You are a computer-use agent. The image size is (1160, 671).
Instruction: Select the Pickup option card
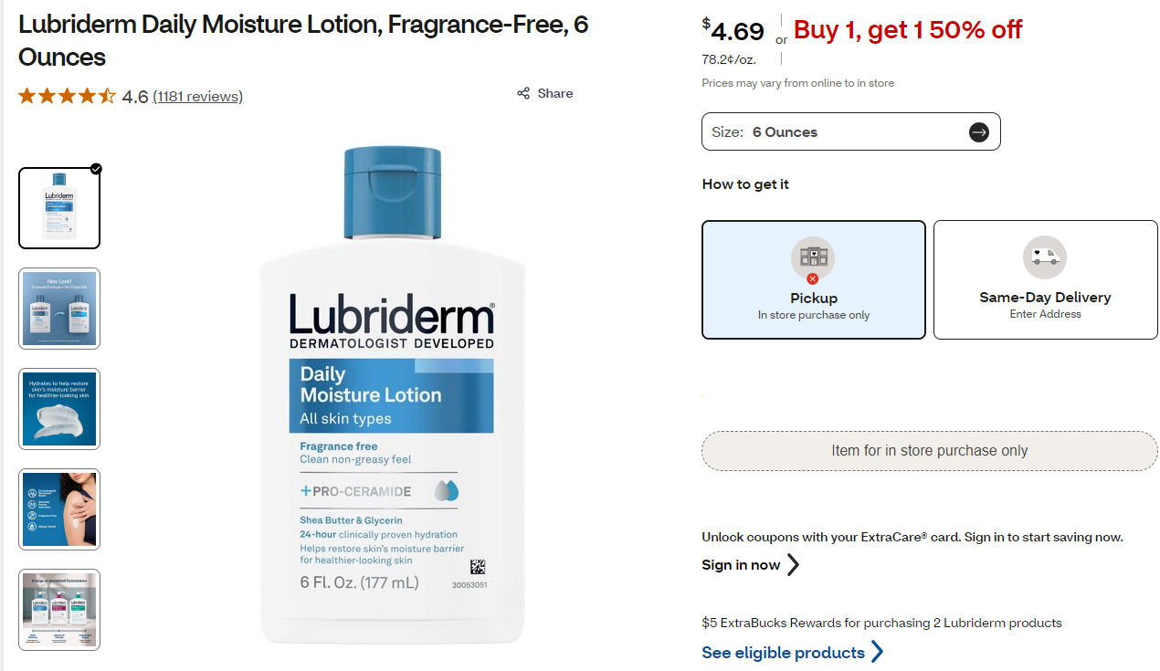(x=813, y=279)
